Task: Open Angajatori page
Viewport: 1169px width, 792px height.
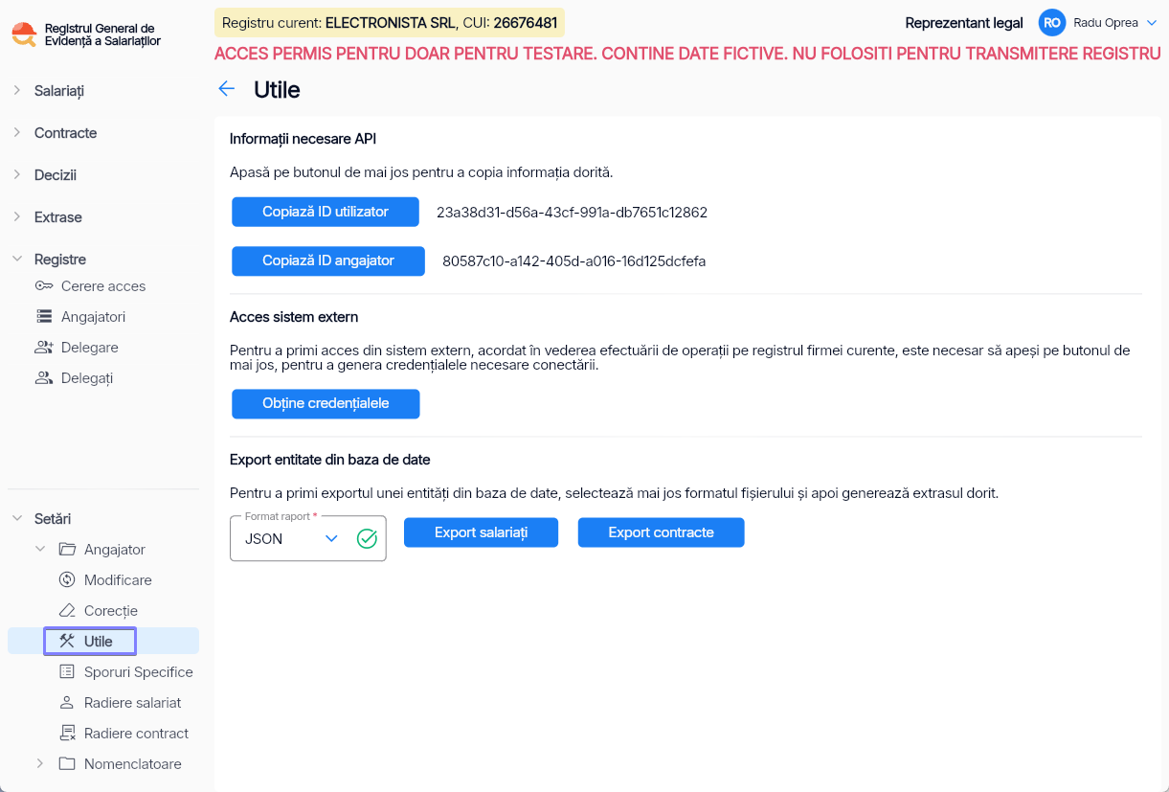Action: tap(93, 317)
